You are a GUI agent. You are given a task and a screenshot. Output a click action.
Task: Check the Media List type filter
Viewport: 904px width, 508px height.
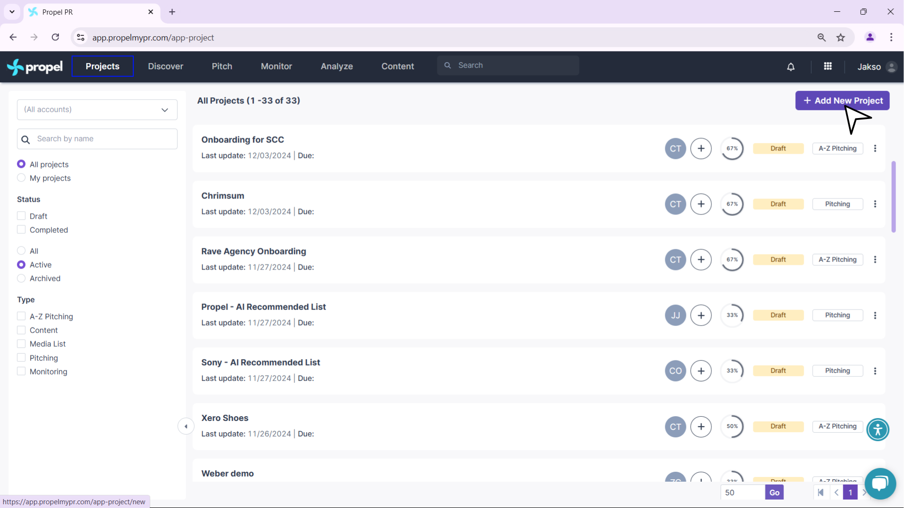[21, 344]
